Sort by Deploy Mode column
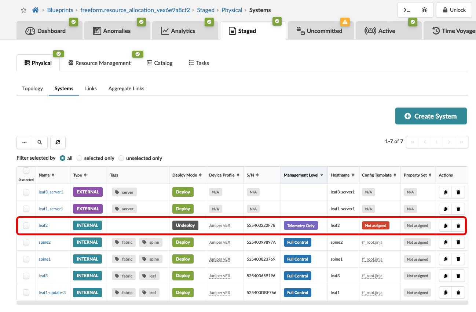Screen dimensions: 476x312 [187, 175]
